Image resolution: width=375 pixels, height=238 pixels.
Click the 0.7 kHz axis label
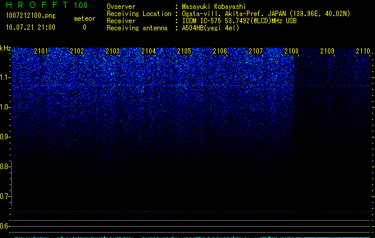click(5, 196)
